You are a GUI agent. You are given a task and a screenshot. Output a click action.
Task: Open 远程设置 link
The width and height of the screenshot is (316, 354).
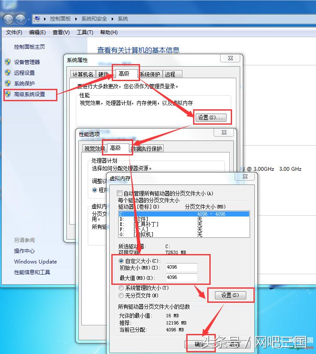tap(24, 73)
